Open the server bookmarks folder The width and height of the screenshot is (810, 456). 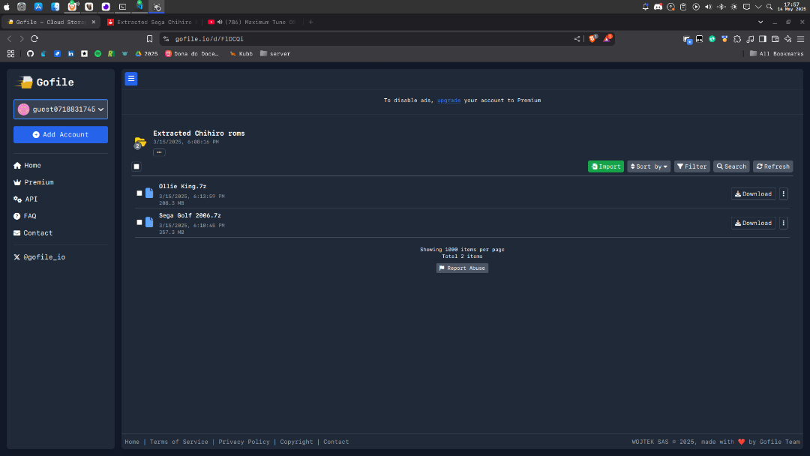point(274,54)
